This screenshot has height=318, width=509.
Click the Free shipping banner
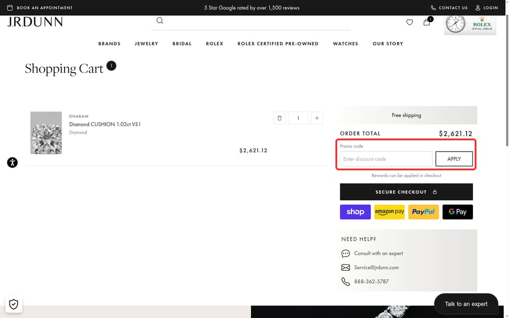(x=407, y=115)
